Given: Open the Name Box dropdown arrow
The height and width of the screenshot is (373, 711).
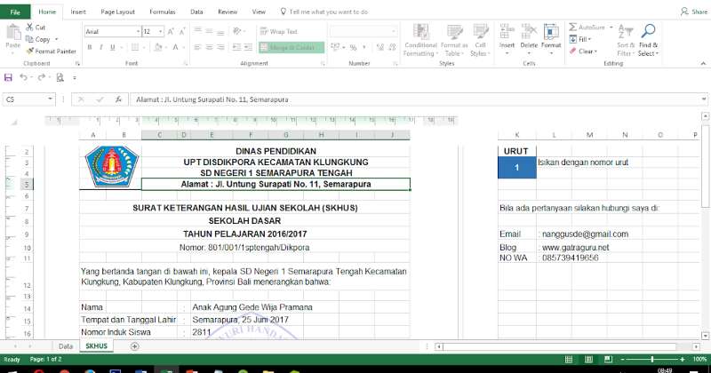Looking at the screenshot, I should (x=51, y=99).
